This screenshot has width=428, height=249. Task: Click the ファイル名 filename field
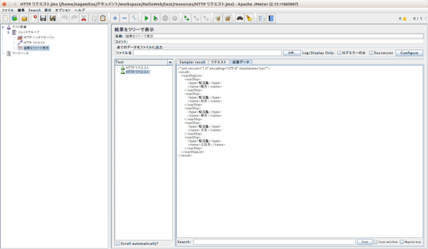tap(207, 53)
